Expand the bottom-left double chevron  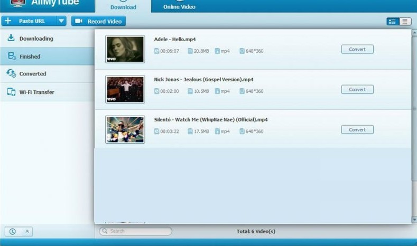click(x=27, y=231)
